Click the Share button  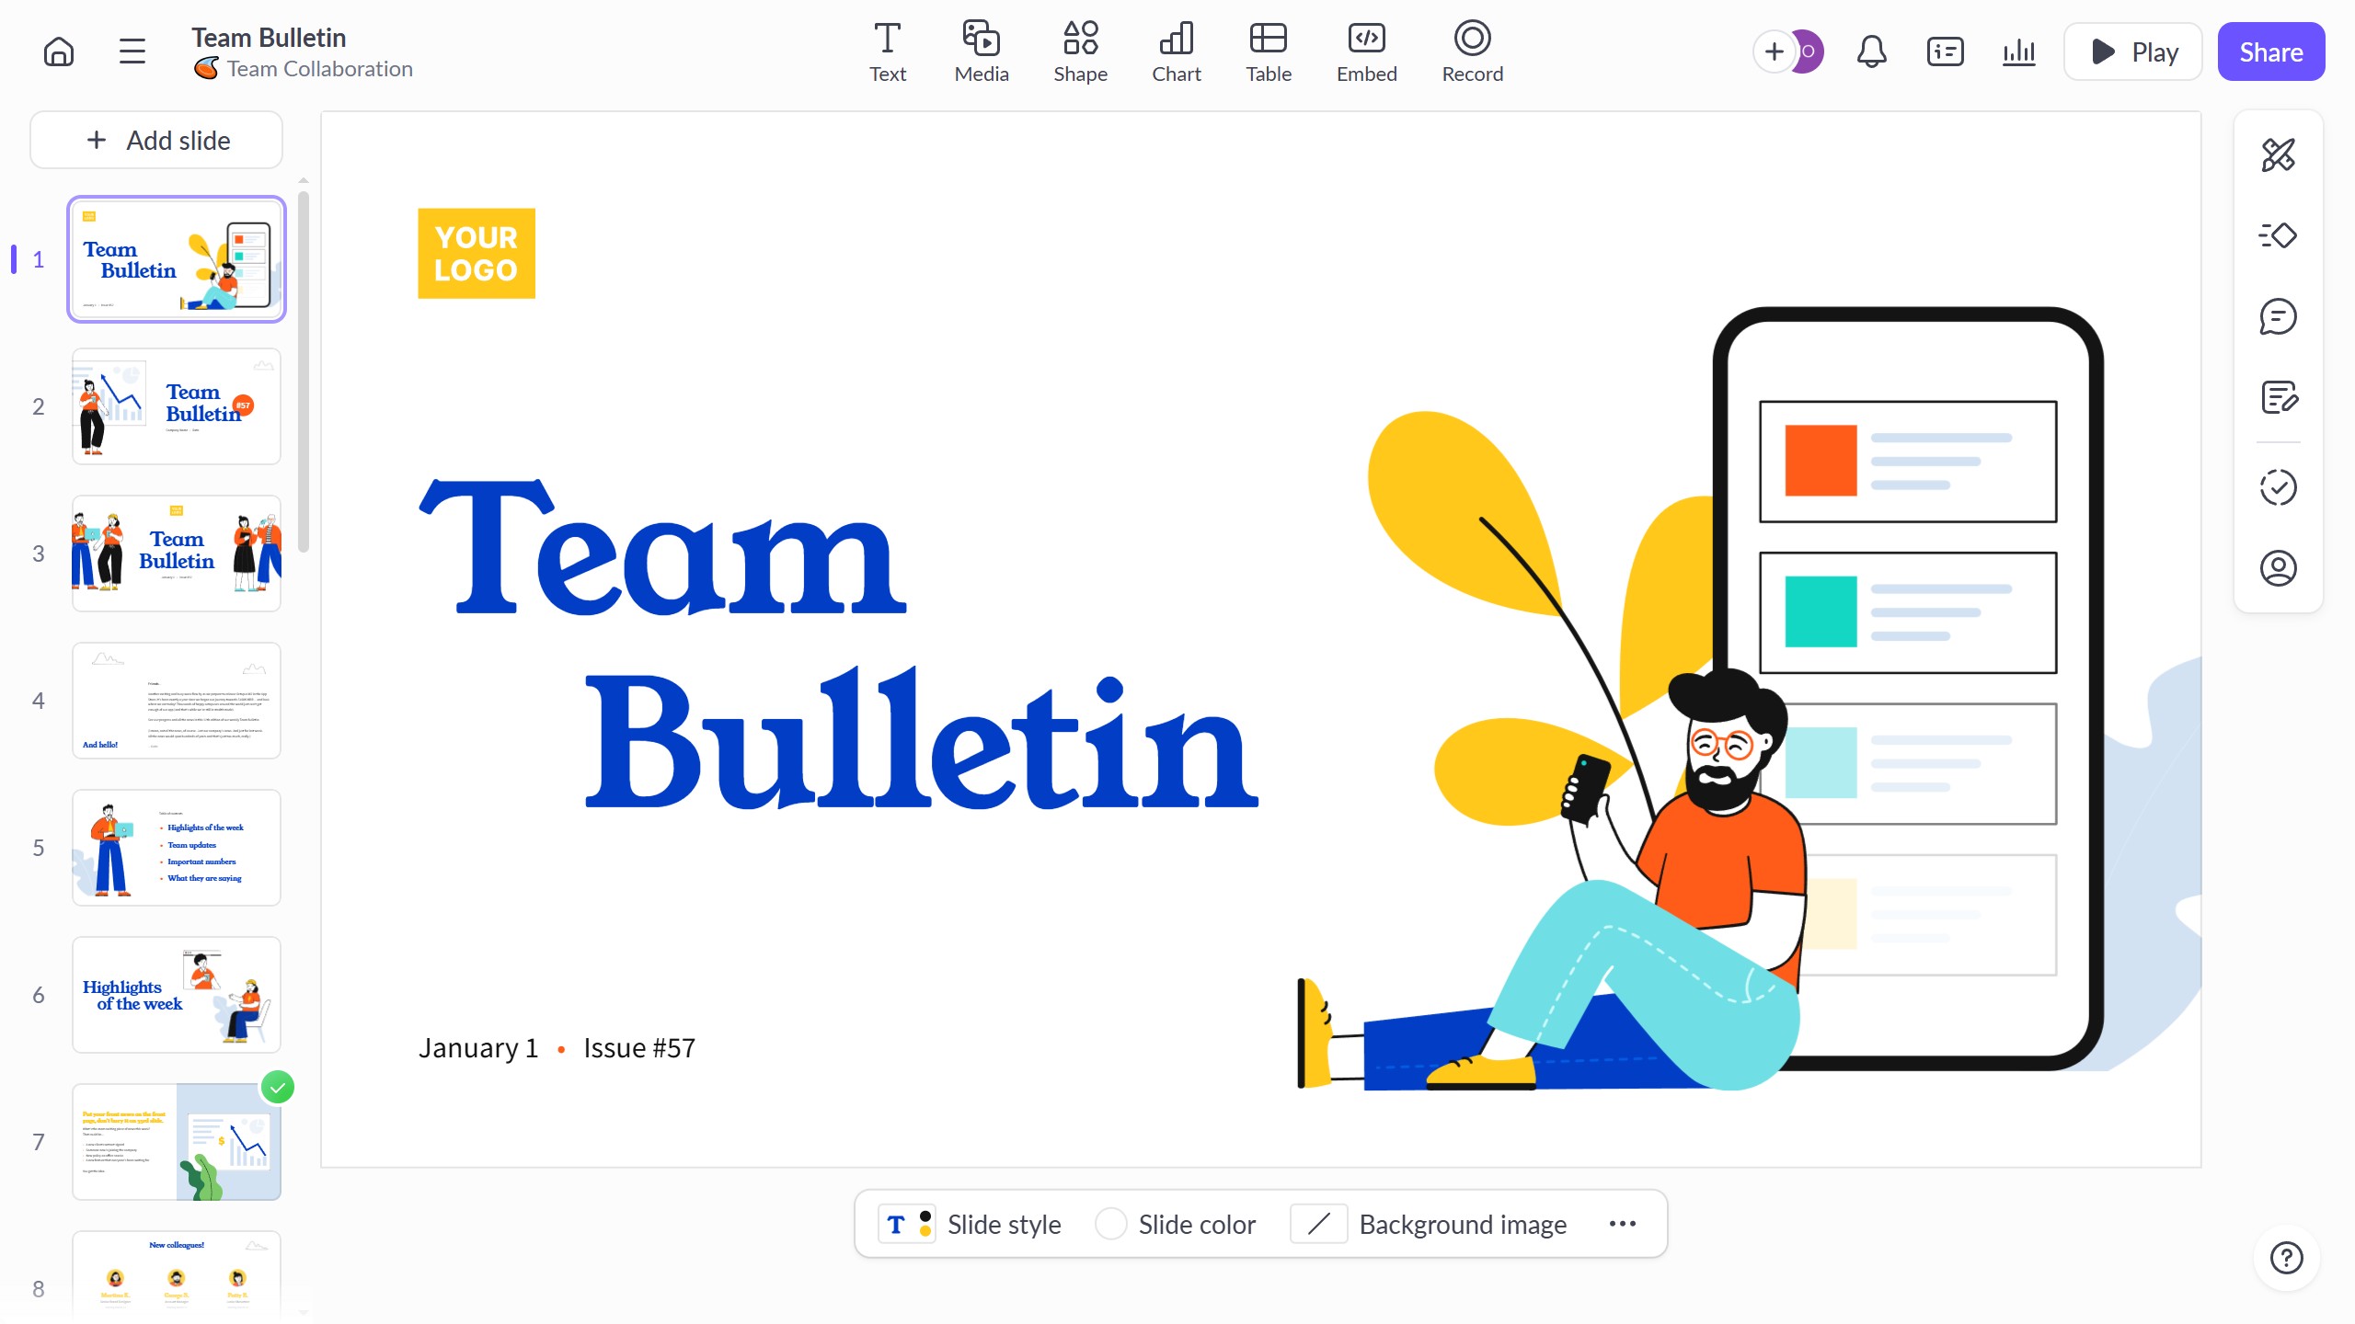2270,51
